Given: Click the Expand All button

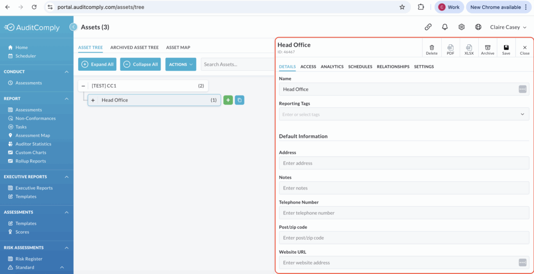Looking at the screenshot, I should point(98,65).
